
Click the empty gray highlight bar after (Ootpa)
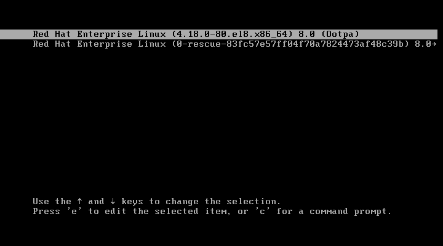point(398,34)
